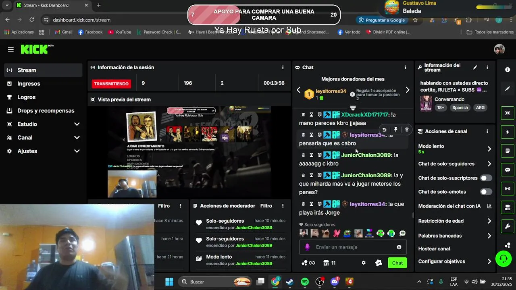The image size is (516, 290).
Task: Click the shop icon labeled 11 below the chat
Action: (x=329, y=263)
